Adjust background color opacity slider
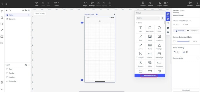200x92 pixels. coord(183,41)
